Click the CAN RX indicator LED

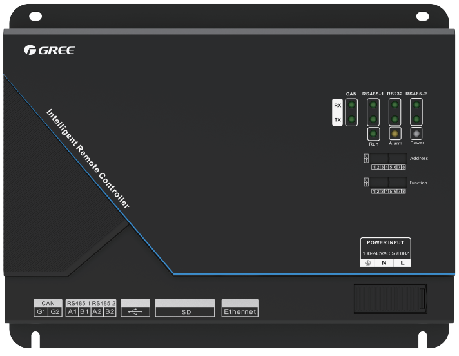(x=351, y=104)
